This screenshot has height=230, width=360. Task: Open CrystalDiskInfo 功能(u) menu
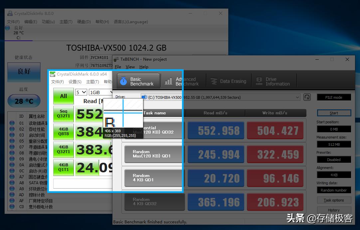[x=48, y=22]
